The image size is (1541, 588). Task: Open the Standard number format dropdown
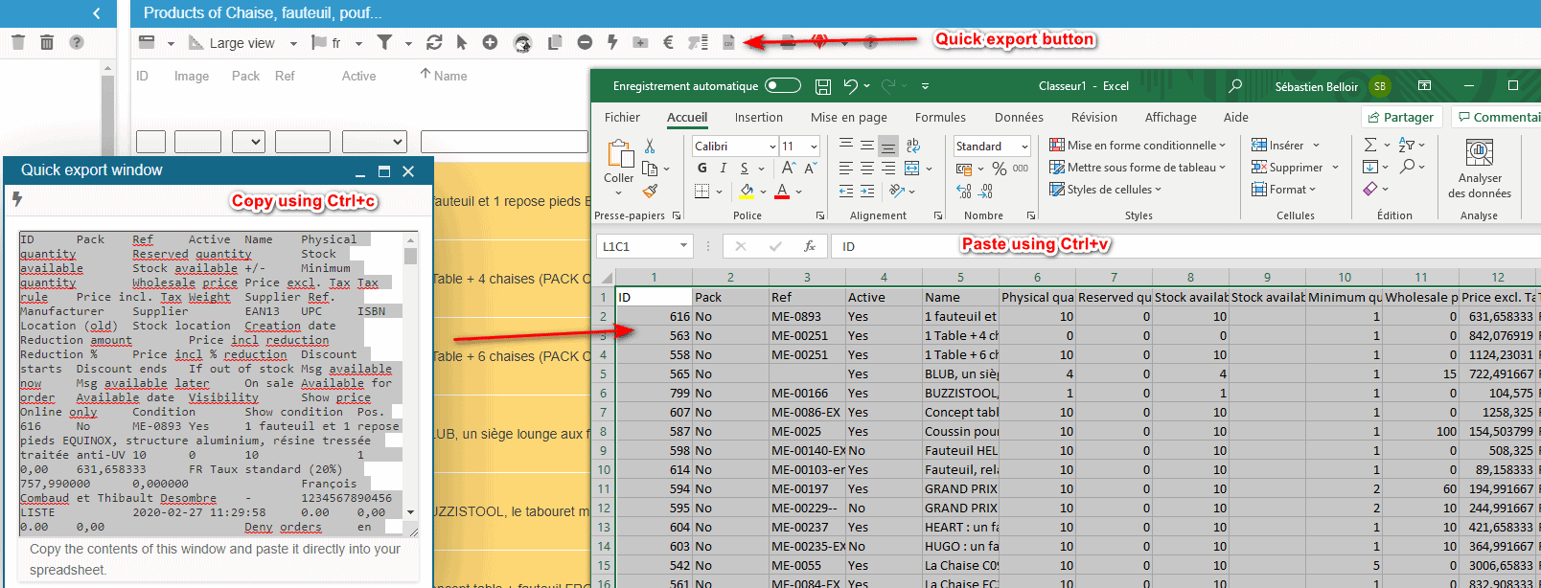coord(1024,147)
